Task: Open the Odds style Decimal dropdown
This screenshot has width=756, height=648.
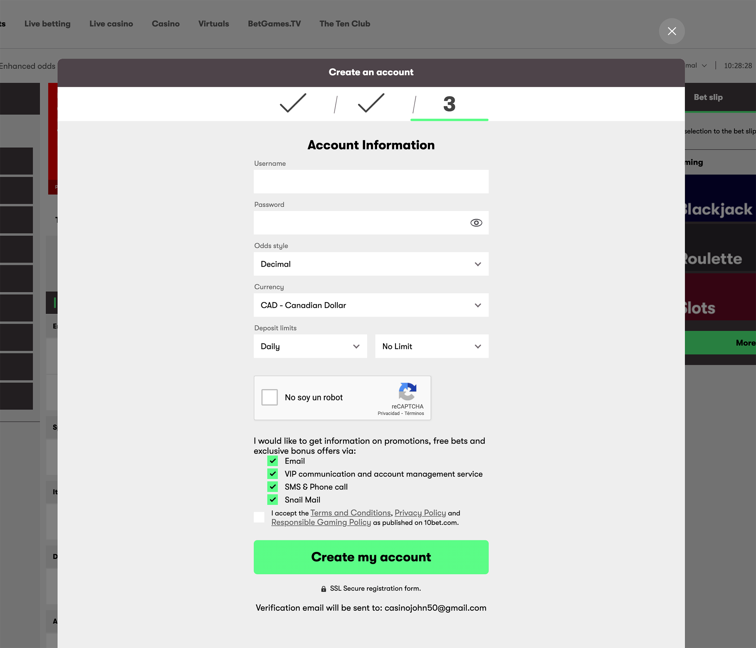Action: (x=371, y=264)
